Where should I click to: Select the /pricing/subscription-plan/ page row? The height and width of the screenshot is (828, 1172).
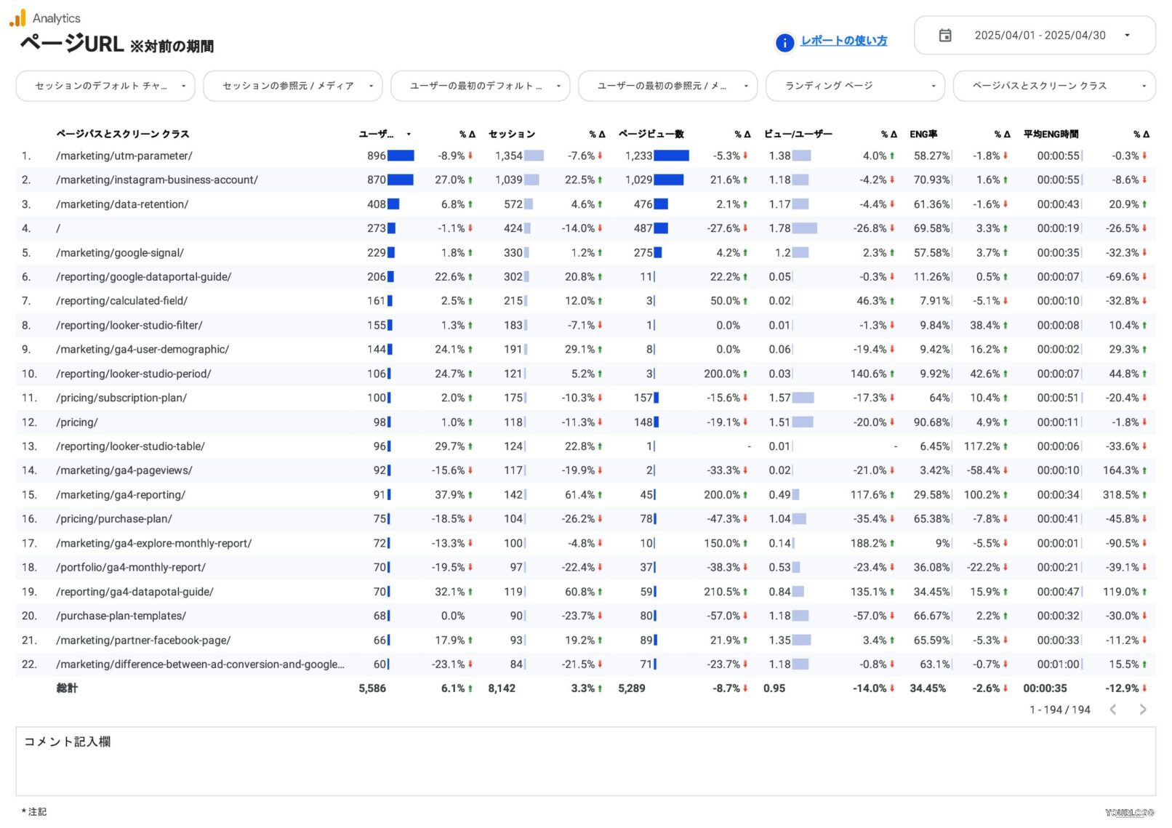point(121,398)
